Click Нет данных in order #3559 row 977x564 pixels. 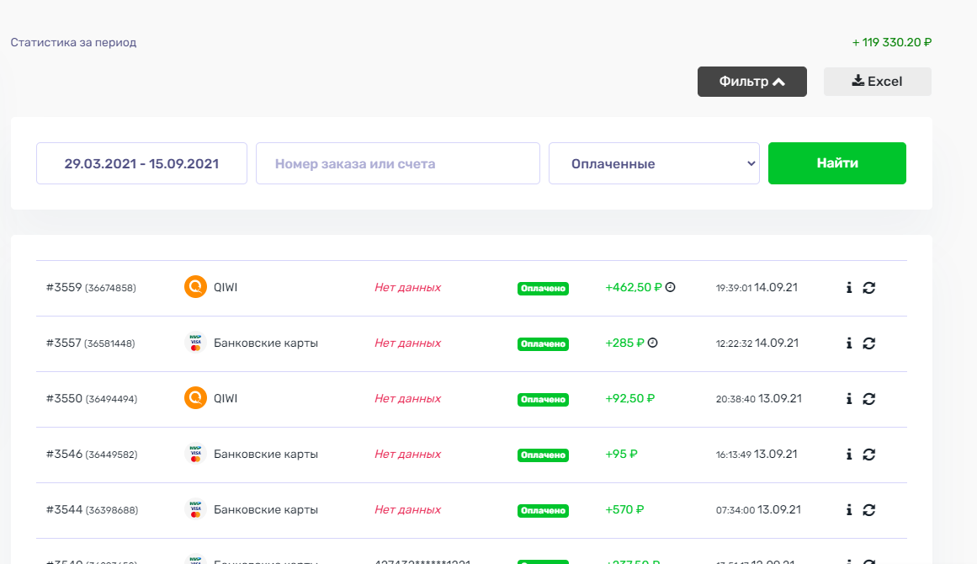click(407, 287)
